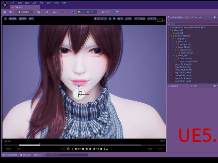
Task: Open the 文件 menu
Action: [12, 3]
